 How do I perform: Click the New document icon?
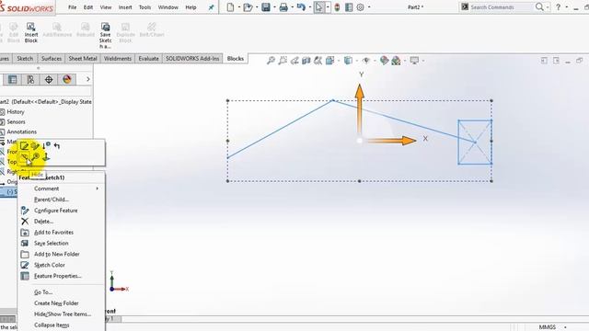click(x=230, y=7)
